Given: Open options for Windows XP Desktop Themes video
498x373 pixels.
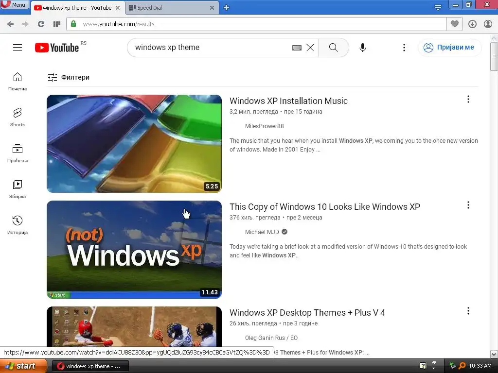Looking at the screenshot, I should tap(468, 311).
